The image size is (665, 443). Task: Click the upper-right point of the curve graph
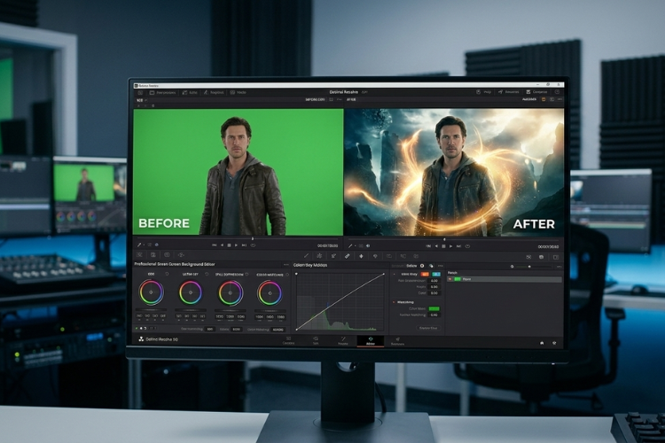383,274
